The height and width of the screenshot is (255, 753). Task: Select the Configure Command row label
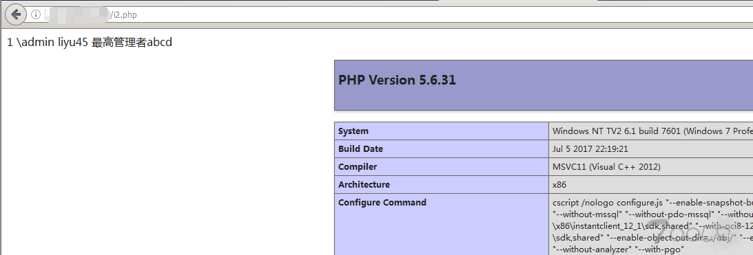[382, 202]
